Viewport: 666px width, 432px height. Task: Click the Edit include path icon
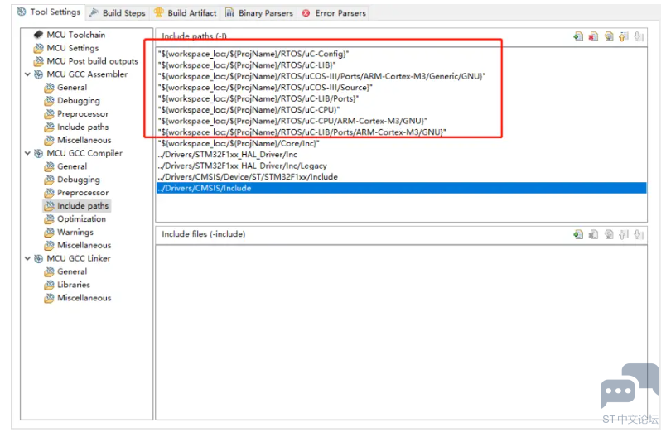pos(609,36)
